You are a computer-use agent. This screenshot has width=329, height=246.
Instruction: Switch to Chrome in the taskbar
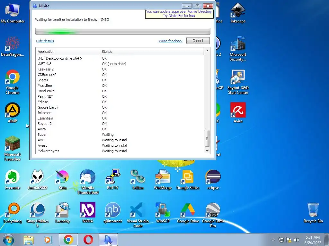point(68,240)
